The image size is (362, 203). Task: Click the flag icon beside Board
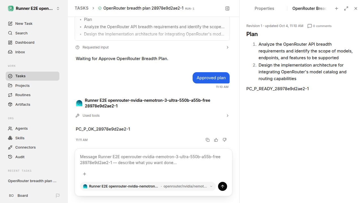[x=58, y=195]
